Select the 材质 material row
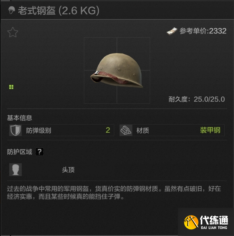The width and height of the screenshot is (234, 236). point(172,130)
